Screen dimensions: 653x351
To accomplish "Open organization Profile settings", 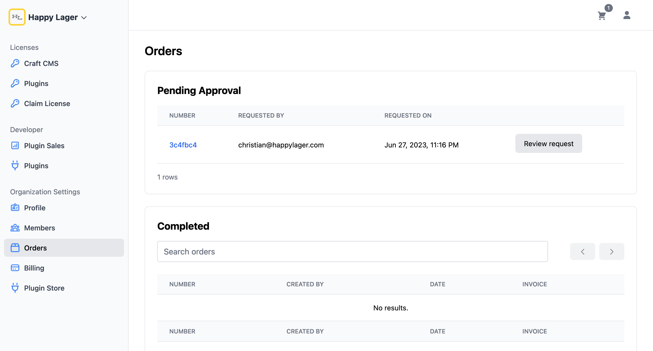I will (64, 208).
